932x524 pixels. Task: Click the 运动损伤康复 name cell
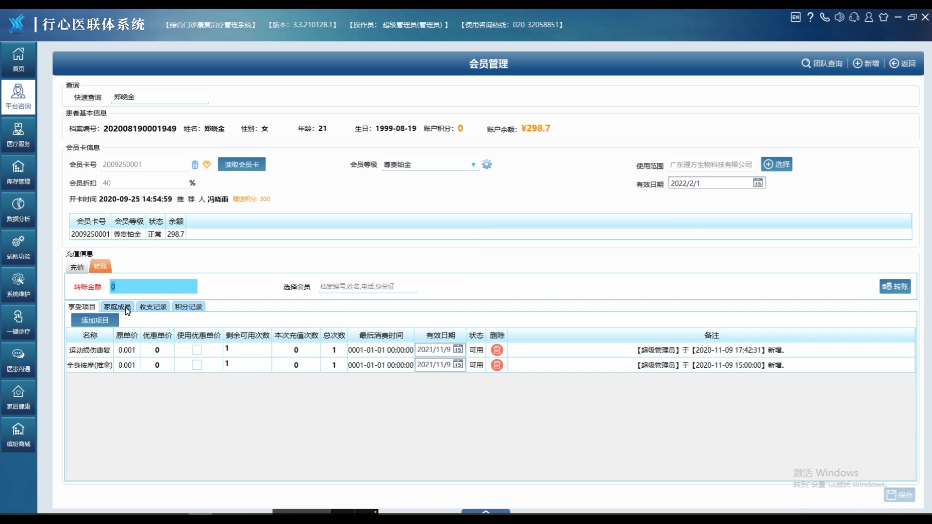pyautogui.click(x=90, y=350)
